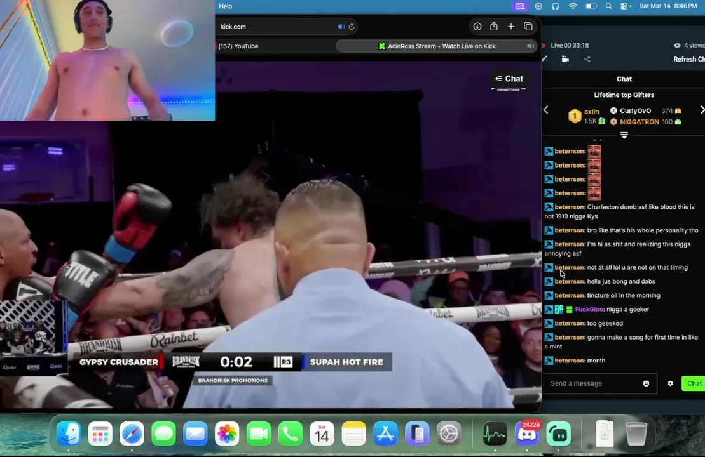Click the screen sharing indicator in menu bar
The width and height of the screenshot is (705, 457).
click(520, 6)
